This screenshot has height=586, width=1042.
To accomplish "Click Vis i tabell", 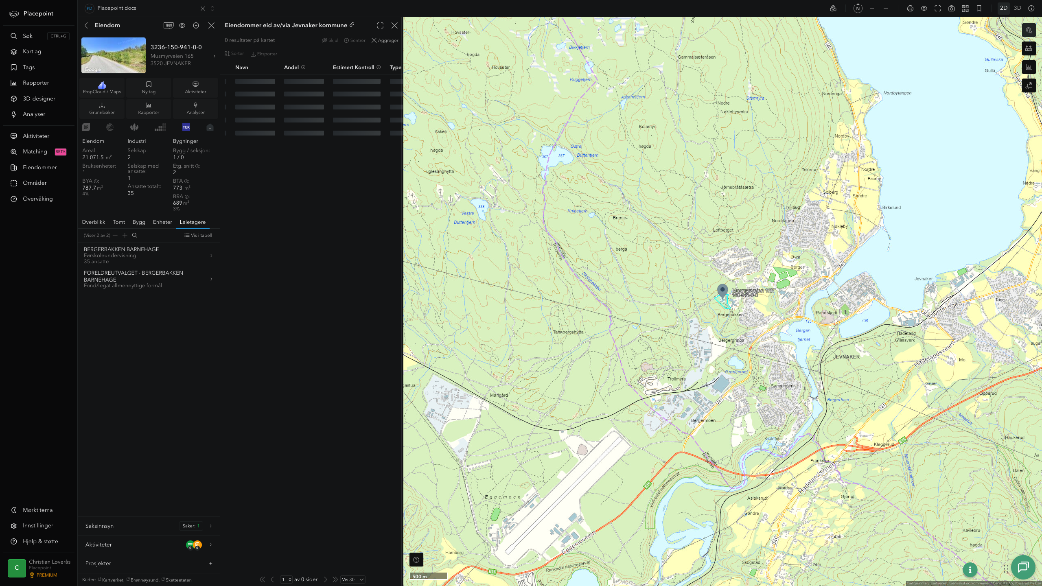I will tap(198, 235).
